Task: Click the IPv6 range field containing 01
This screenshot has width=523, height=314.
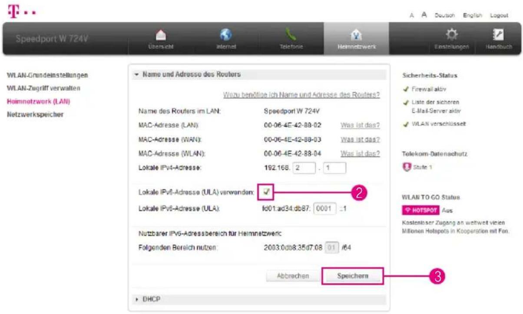Action: click(333, 248)
